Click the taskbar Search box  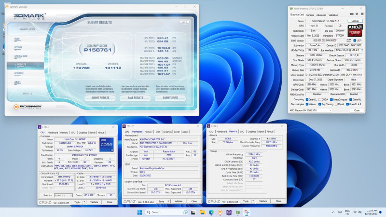coord(166,212)
